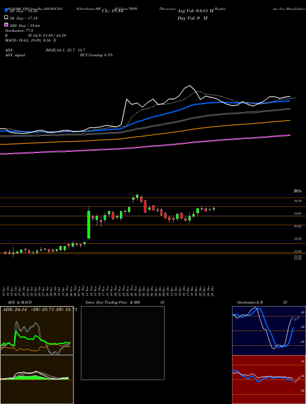Click the 'Day Vol: 0 M' text
Image resolution: width=306 pixels, height=404 pixels.
[192, 18]
